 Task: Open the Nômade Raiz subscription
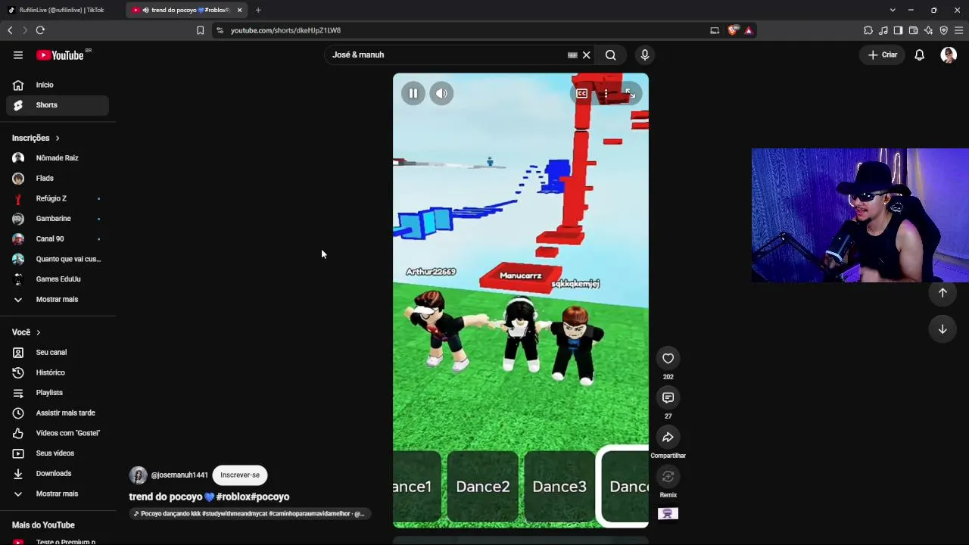tap(58, 158)
